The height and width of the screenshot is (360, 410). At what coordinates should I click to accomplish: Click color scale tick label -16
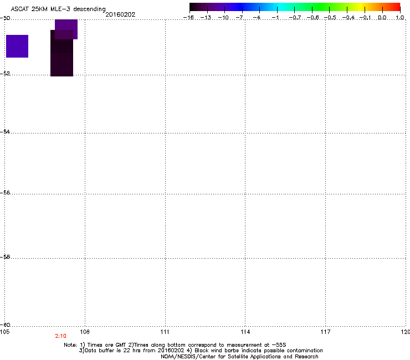click(188, 18)
